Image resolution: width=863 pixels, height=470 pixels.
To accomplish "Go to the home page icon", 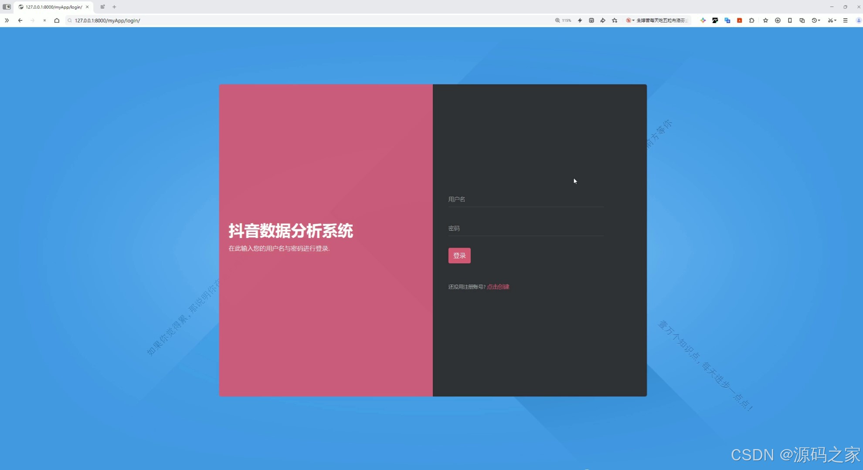I will (x=57, y=20).
